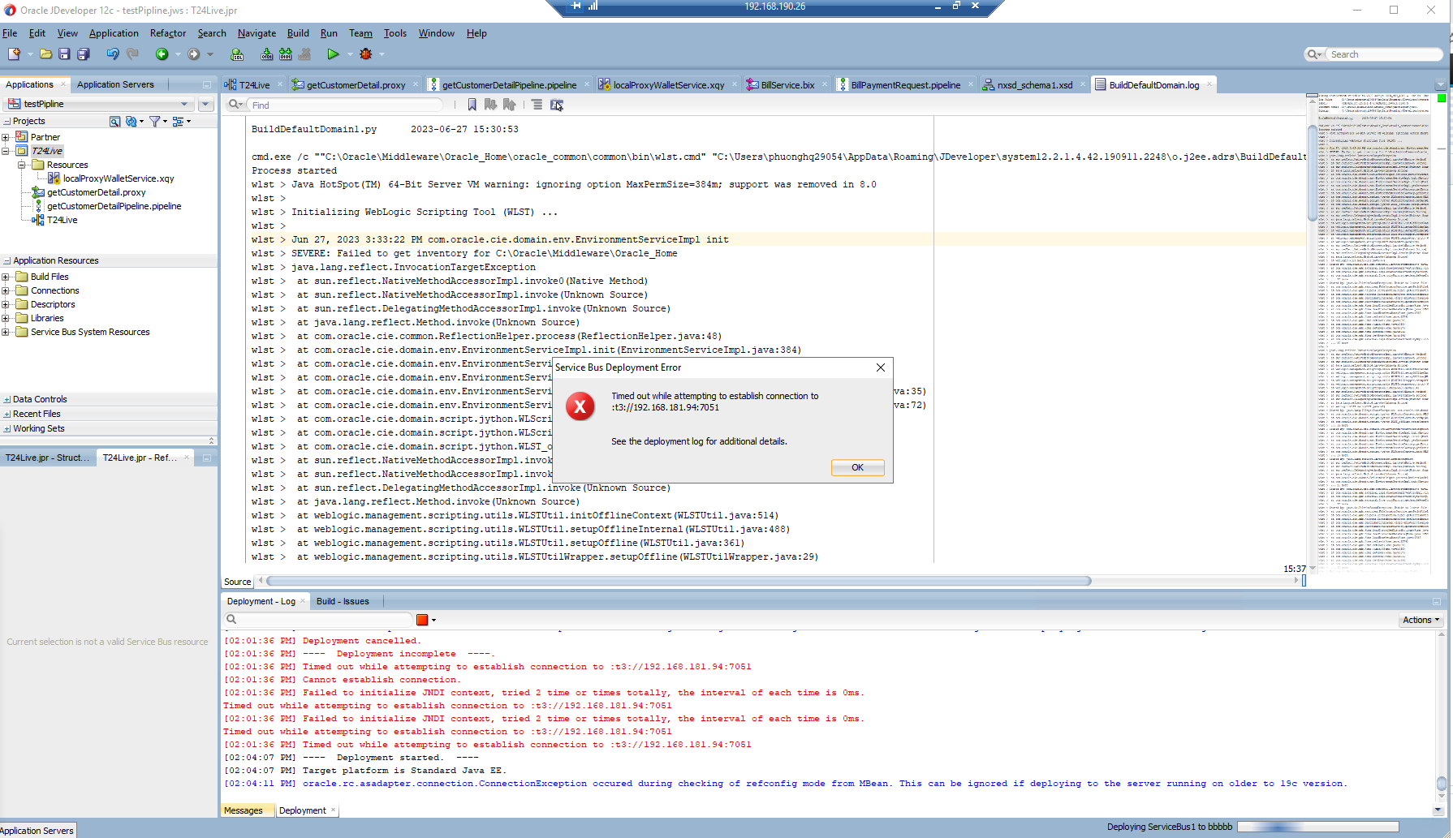This screenshot has height=838, width=1453.
Task: Click the Source tab below editor
Action: point(237,582)
